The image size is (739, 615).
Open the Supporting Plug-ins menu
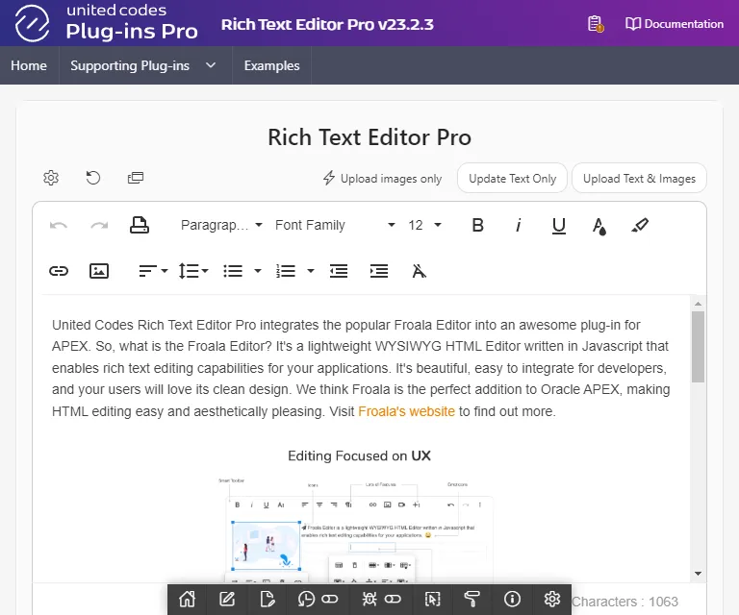[143, 65]
